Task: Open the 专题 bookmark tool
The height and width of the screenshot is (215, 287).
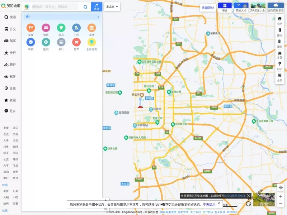Action: [x=280, y=55]
